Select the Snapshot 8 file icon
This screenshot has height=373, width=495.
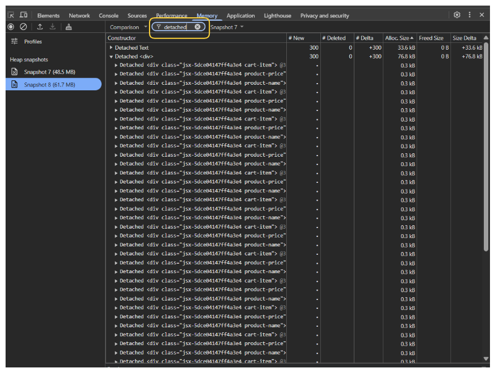[15, 85]
